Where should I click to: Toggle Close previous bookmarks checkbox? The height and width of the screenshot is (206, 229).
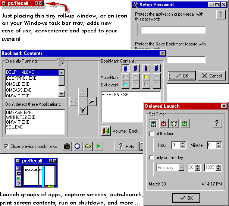point(6,146)
